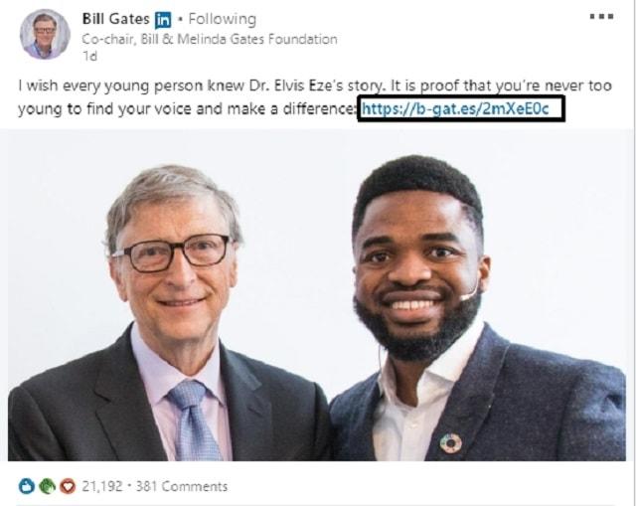Click the red Love reaction icon
Screen dimensions: 636x506
[67, 486]
